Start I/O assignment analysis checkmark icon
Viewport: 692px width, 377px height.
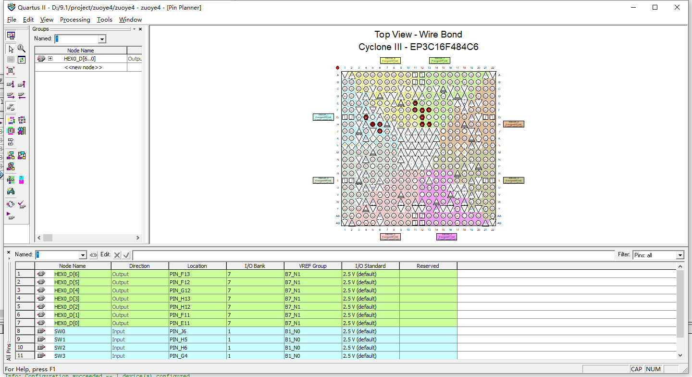pos(22,204)
